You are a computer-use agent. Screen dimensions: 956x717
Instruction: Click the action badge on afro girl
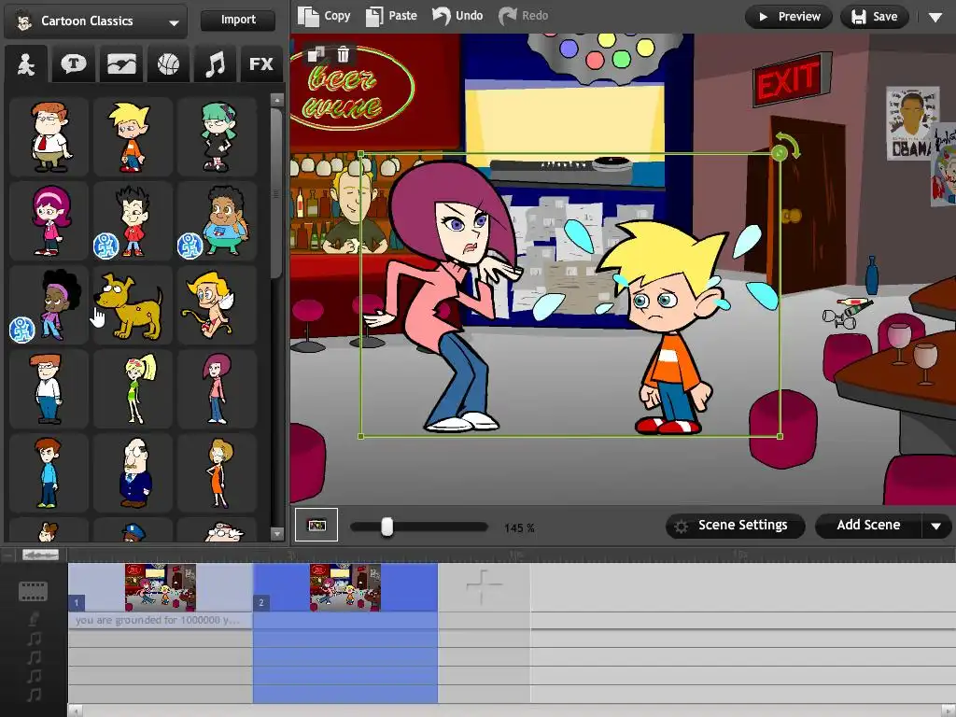point(21,330)
